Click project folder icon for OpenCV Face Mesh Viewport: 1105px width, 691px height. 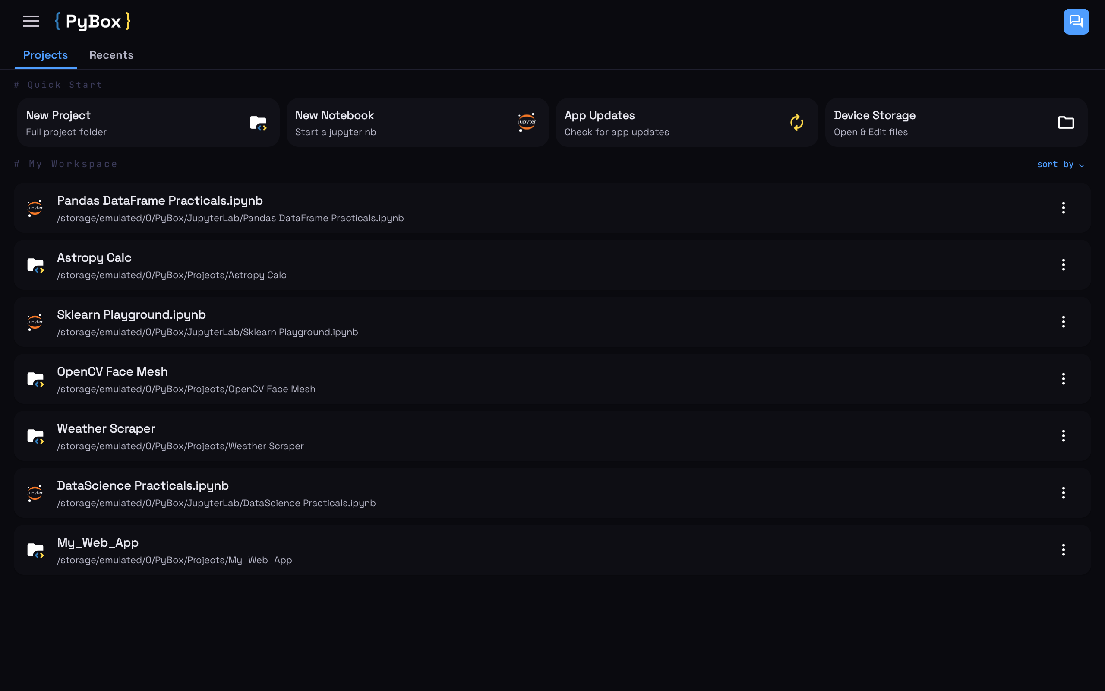[x=35, y=379]
